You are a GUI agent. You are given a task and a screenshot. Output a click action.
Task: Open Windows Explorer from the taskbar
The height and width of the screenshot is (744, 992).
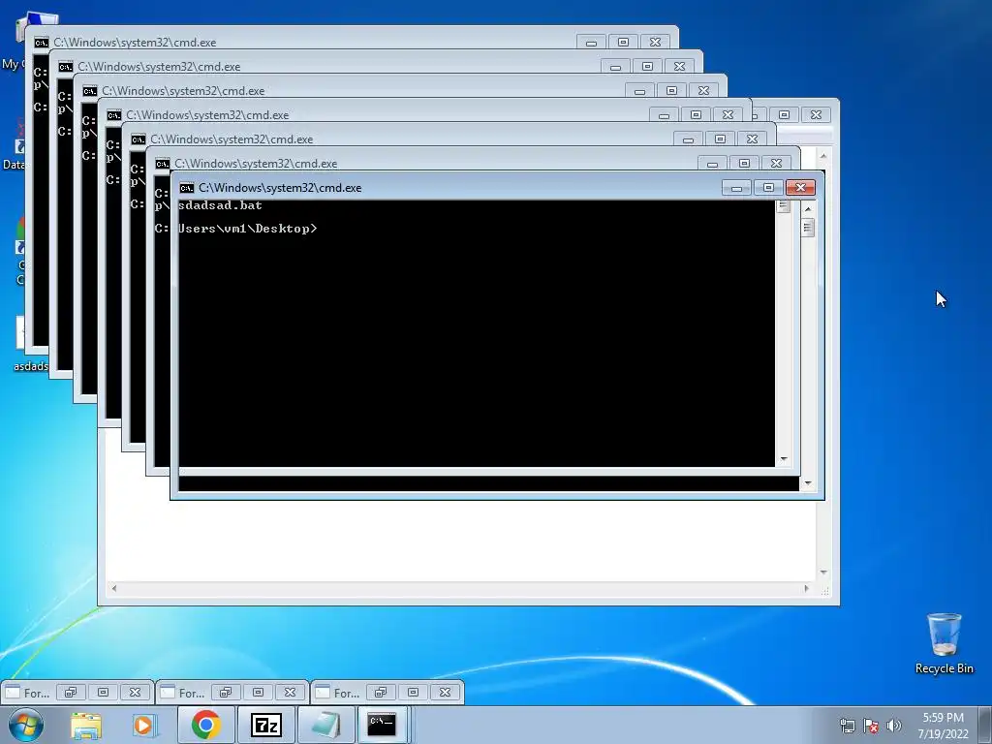point(86,726)
